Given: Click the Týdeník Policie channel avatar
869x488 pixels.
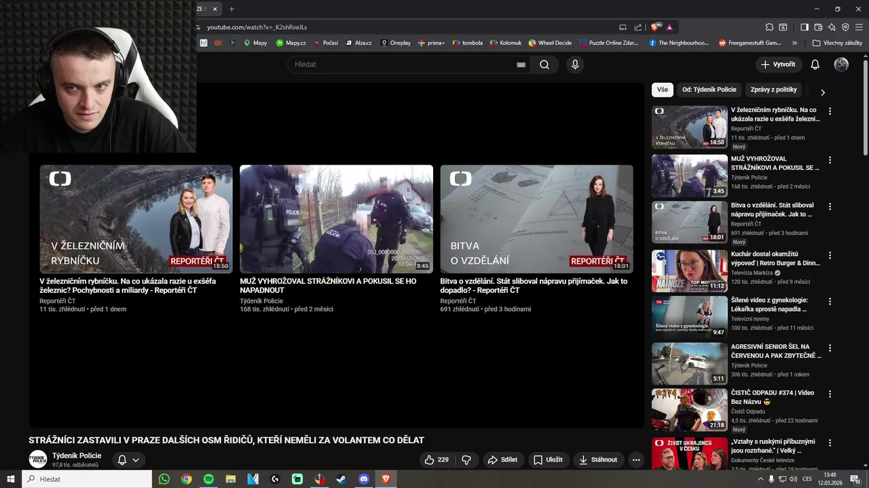Looking at the screenshot, I should click(38, 459).
